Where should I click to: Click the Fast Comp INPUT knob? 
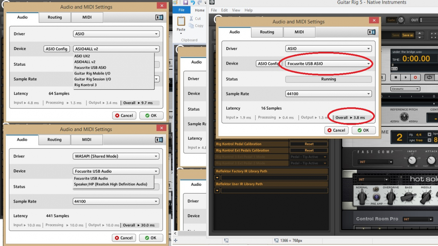click(412, 160)
